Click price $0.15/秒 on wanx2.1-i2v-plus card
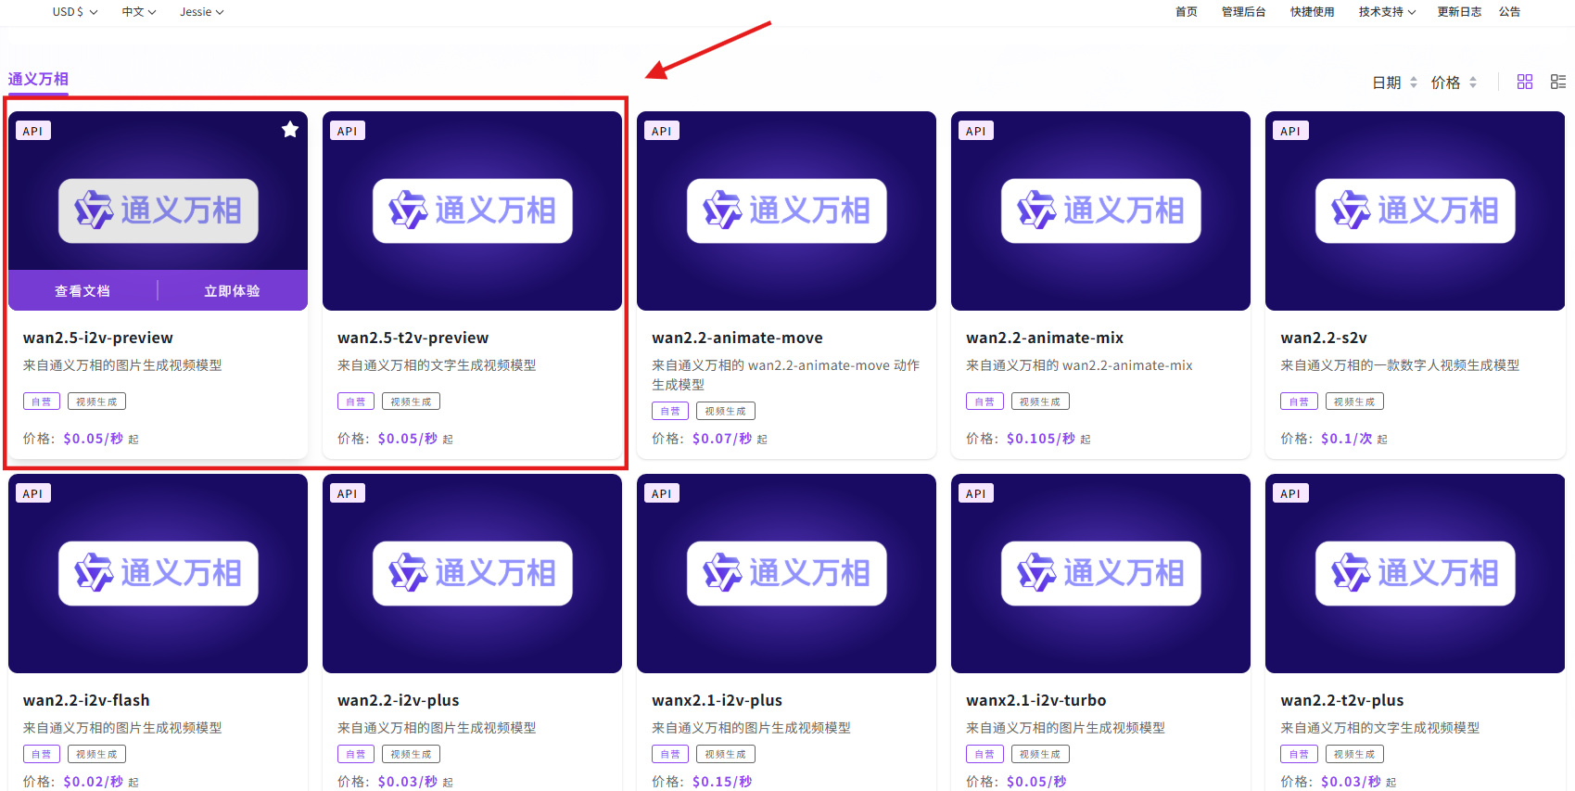 click(722, 782)
